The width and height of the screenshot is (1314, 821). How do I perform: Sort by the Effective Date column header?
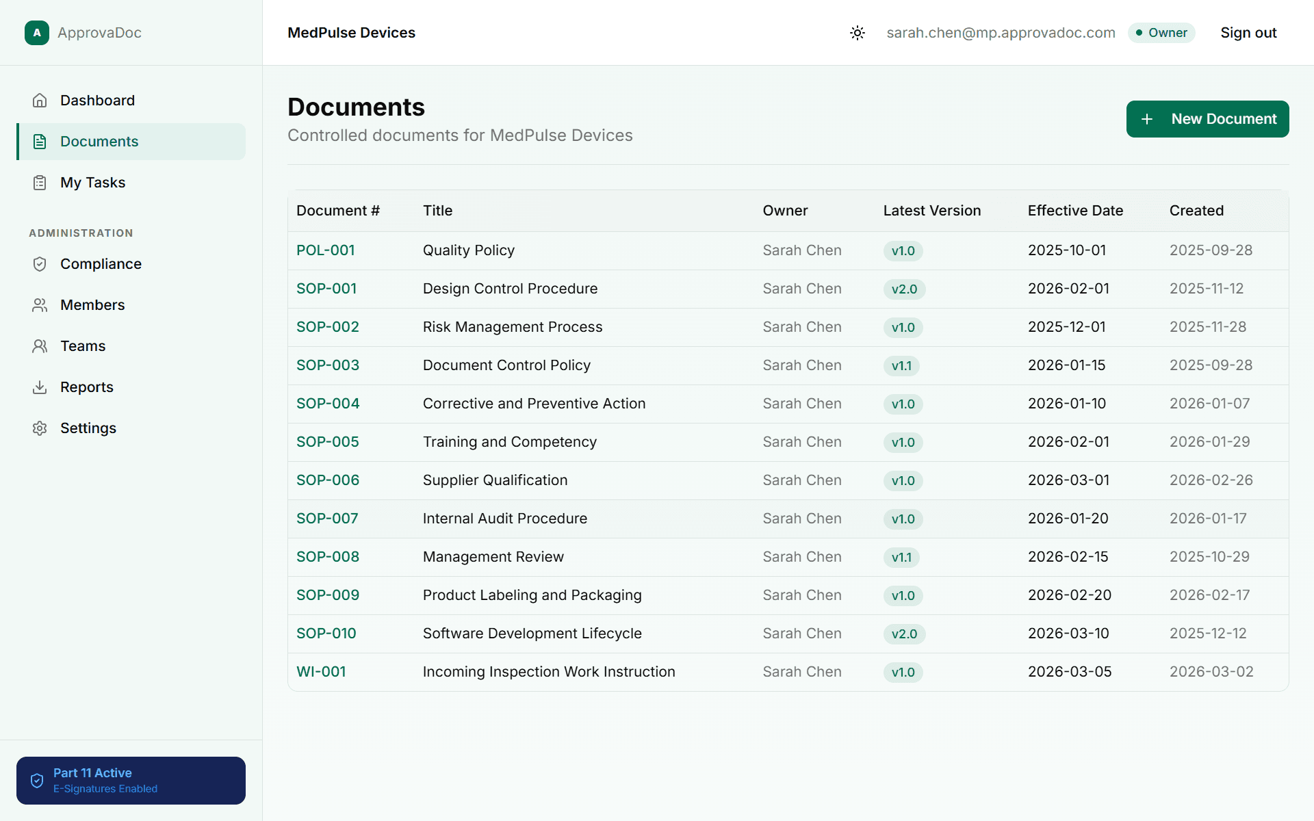click(1075, 211)
